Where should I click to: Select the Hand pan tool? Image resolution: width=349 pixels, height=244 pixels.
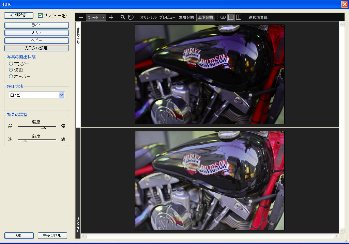click(132, 17)
